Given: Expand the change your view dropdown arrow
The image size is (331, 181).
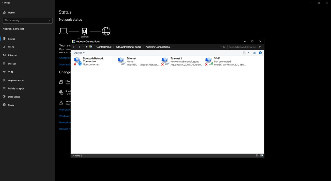Looking at the screenshot, I should click(248, 53).
